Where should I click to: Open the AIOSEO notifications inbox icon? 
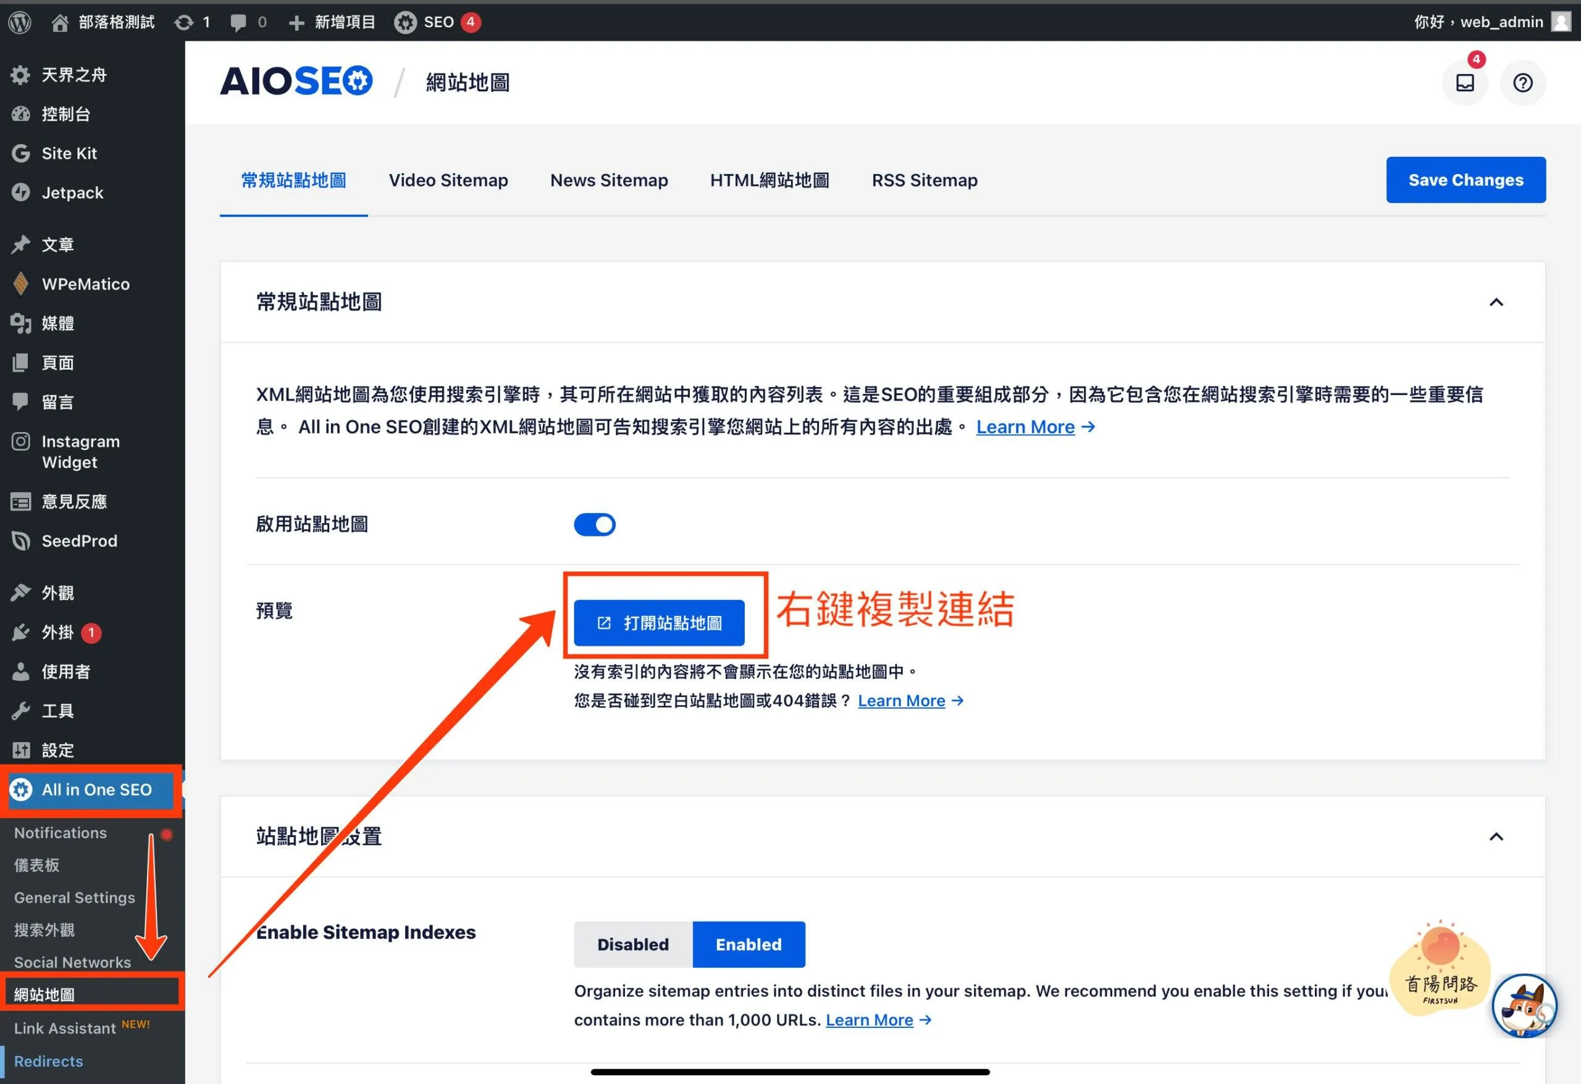(1465, 83)
